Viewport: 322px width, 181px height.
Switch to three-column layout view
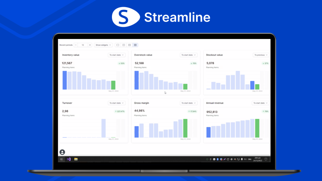point(129,45)
